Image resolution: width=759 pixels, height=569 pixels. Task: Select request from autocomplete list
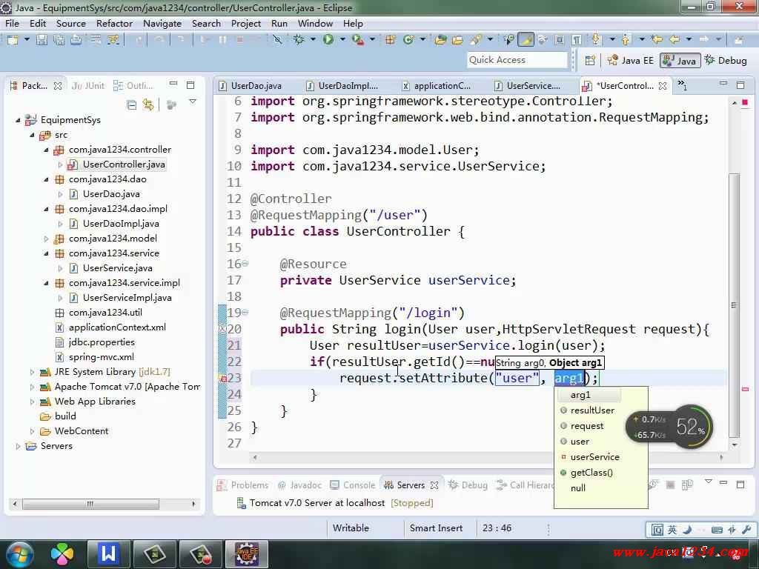tap(587, 426)
